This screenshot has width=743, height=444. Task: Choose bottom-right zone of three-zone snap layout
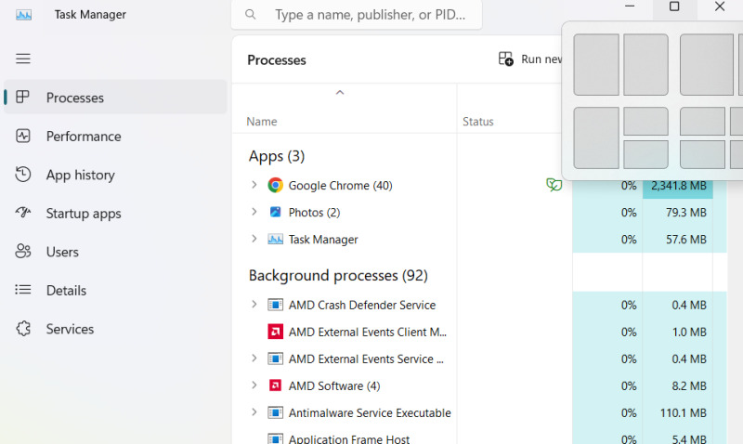pos(645,154)
